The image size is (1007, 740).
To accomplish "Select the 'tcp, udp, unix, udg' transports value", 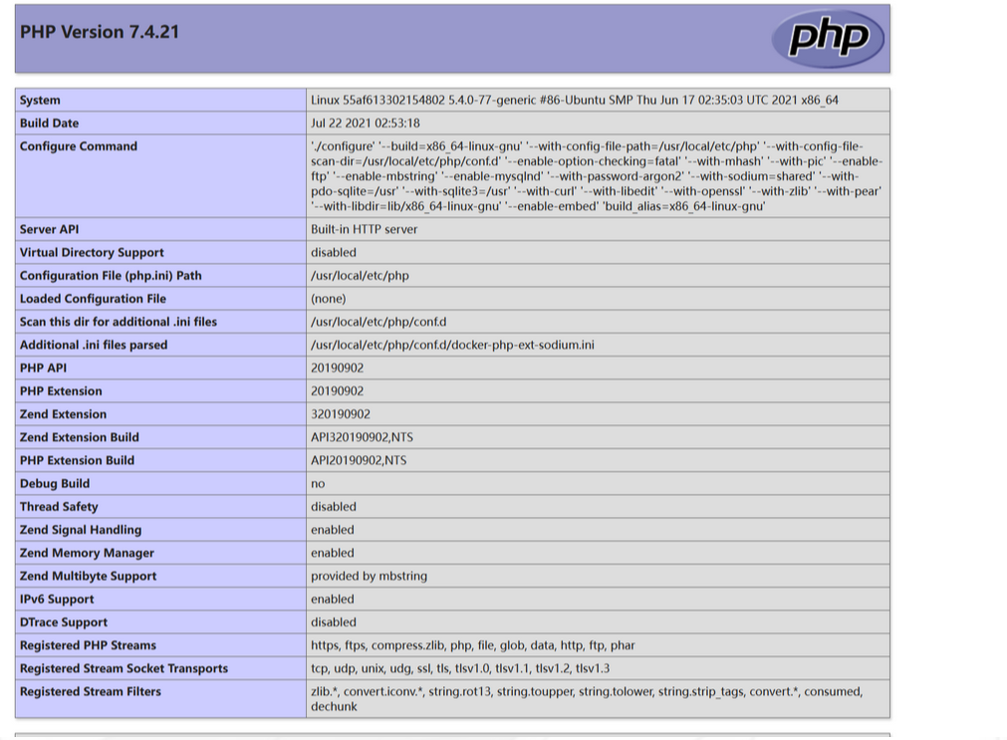I will (460, 668).
